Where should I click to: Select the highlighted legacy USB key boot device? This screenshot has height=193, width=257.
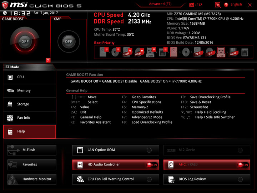[221, 52]
